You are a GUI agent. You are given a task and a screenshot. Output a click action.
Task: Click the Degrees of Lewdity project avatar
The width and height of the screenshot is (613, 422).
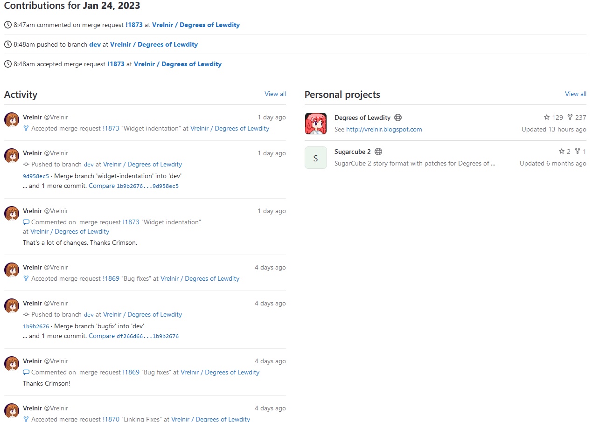click(x=315, y=124)
